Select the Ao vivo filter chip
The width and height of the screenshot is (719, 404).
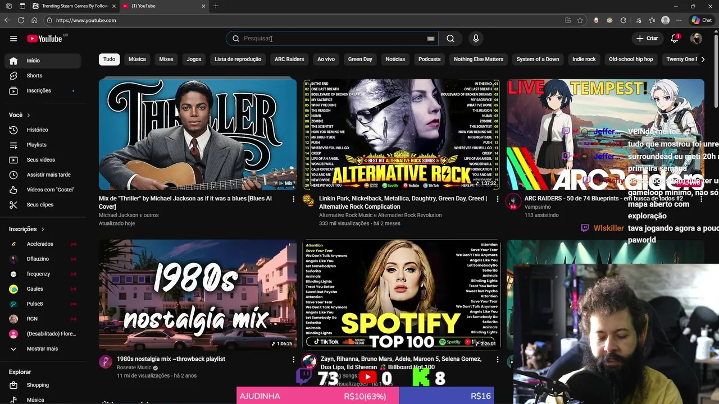pyautogui.click(x=326, y=59)
